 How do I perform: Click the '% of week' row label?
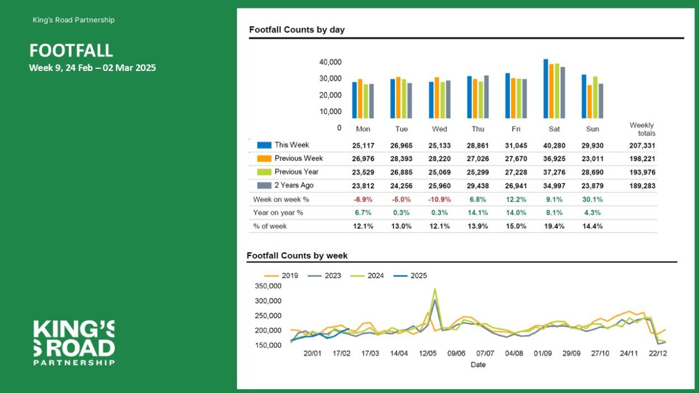270,226
